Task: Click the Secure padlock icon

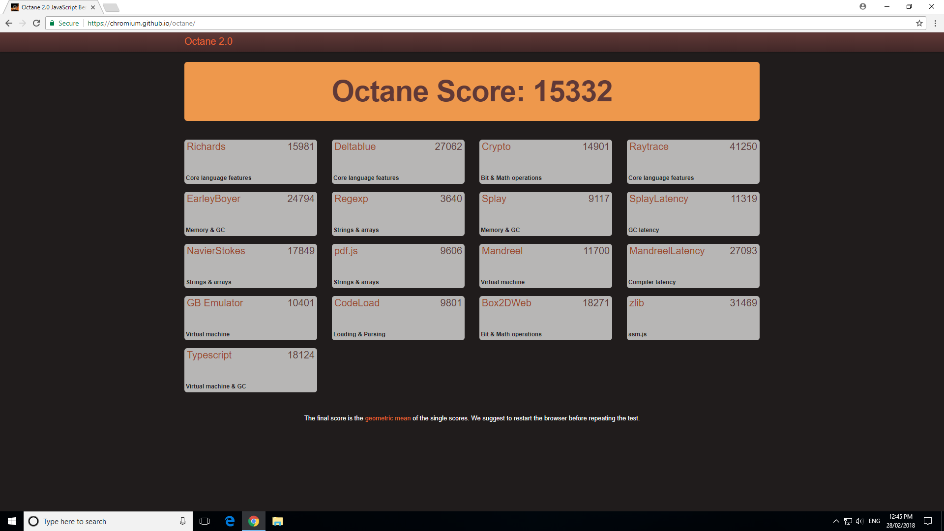Action: pos(52,23)
